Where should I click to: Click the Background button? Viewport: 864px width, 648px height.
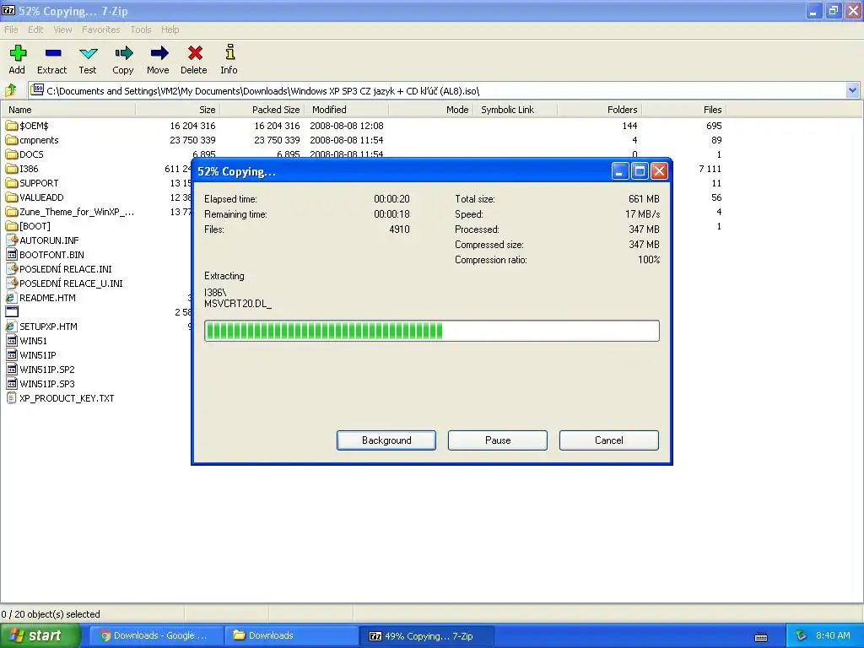pyautogui.click(x=386, y=440)
